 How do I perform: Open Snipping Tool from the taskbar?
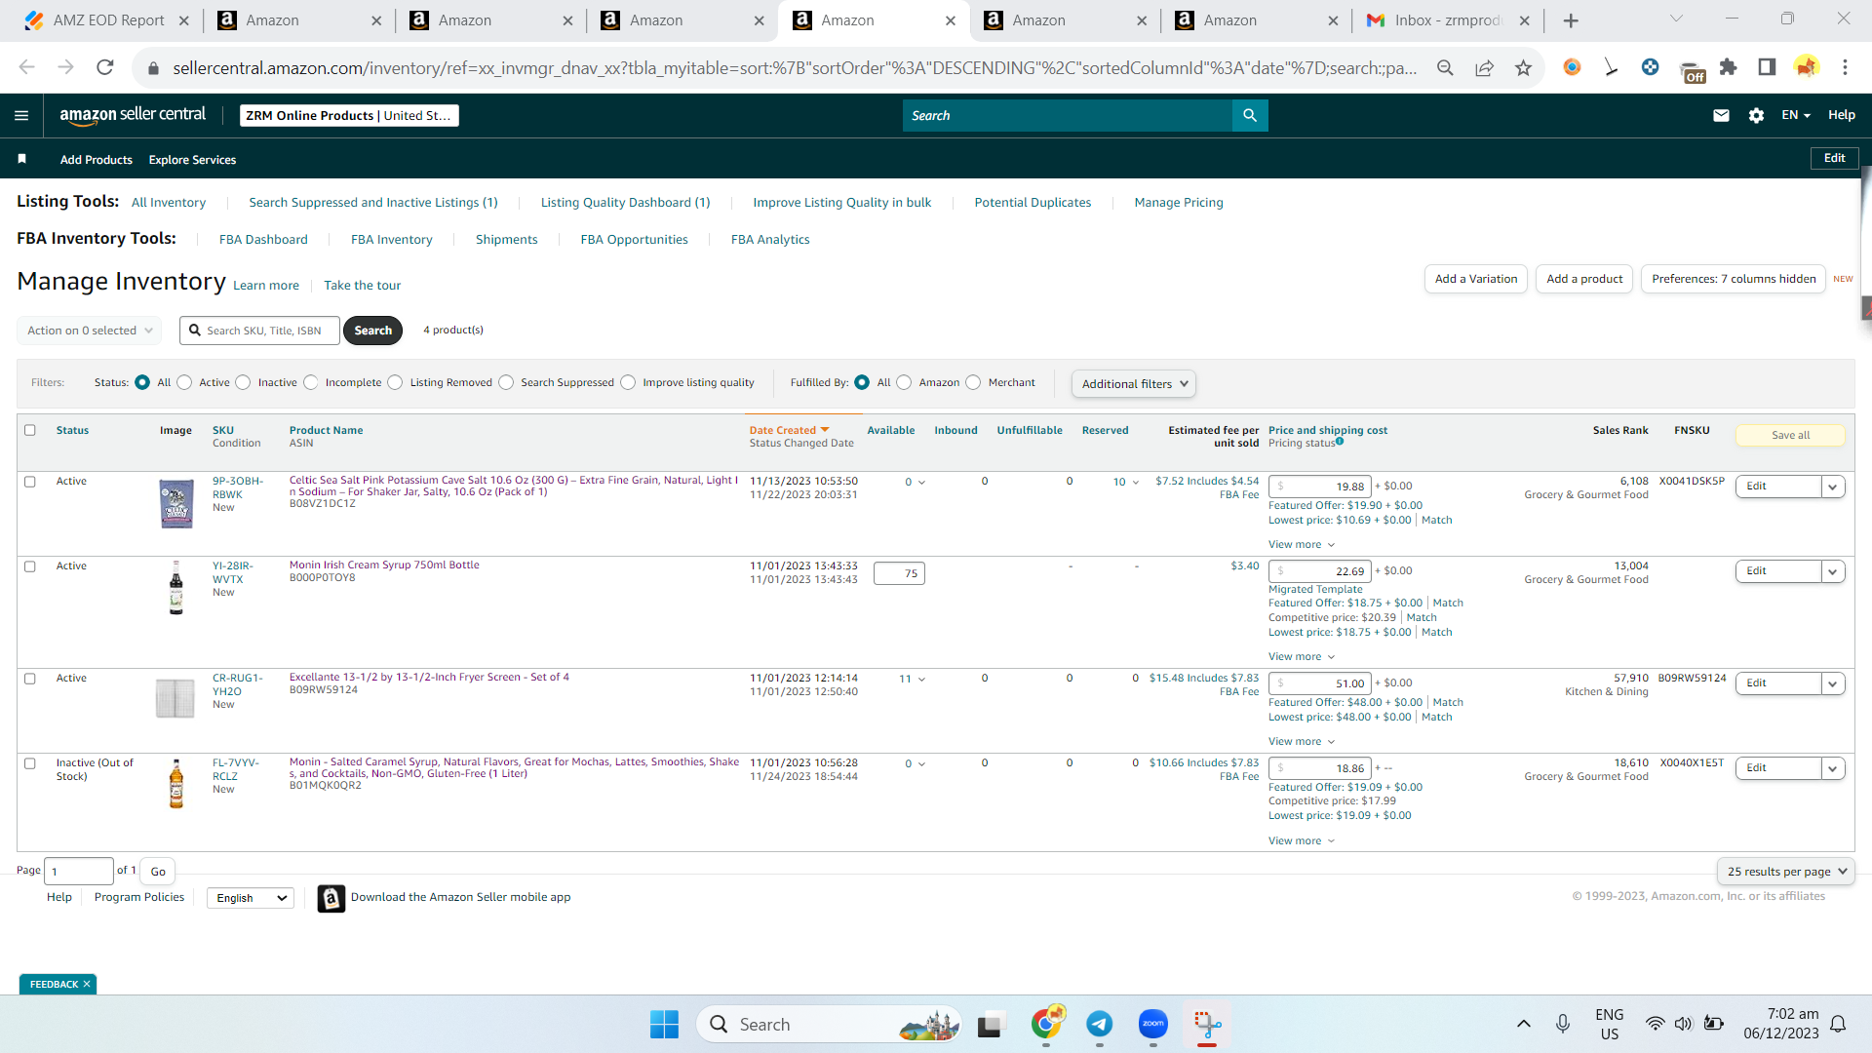point(1207,1024)
